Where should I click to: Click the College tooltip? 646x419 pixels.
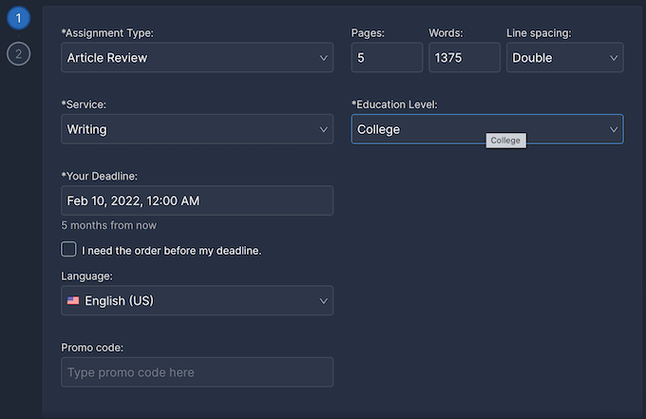pos(505,141)
